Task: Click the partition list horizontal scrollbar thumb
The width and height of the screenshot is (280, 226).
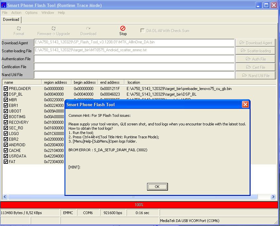Action: tap(133, 197)
